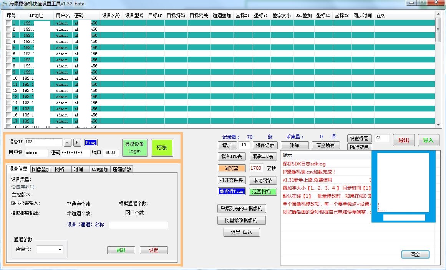Tick the checkbox for row 5
446x270 pixels.
point(8,47)
